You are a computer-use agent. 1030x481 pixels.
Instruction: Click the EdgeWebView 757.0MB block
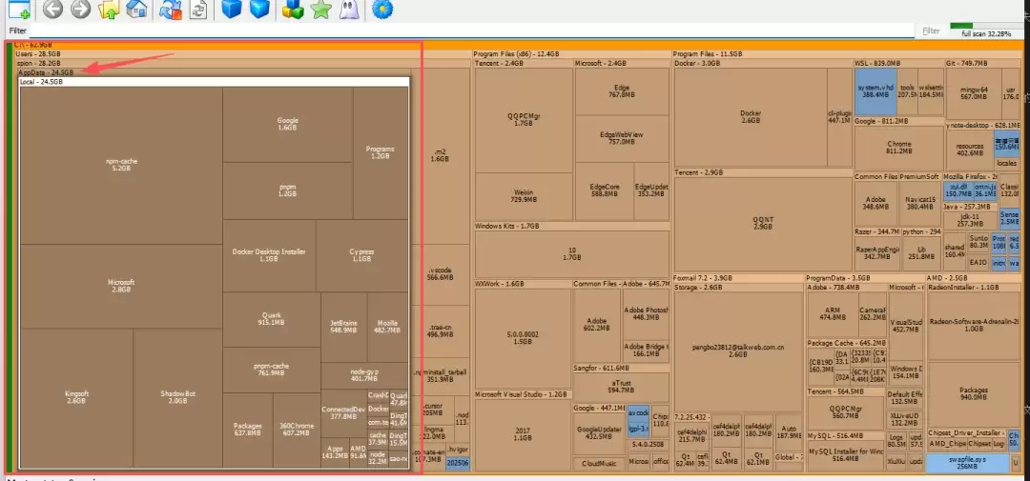[622, 138]
